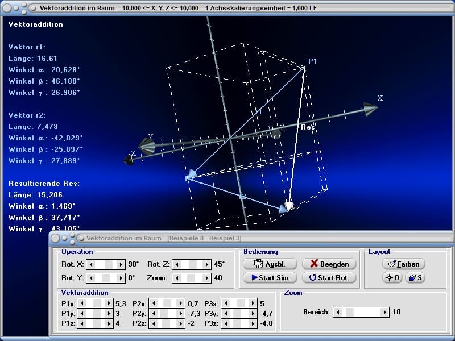This screenshot has height=341, width=455.
Task: Decrease P1y with its left arrow
Action: [x=81, y=313]
